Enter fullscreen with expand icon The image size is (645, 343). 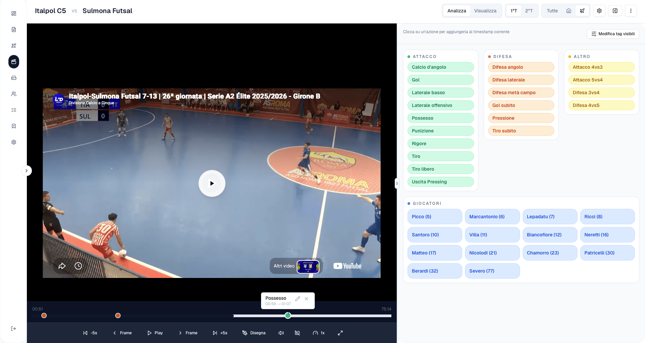340,333
